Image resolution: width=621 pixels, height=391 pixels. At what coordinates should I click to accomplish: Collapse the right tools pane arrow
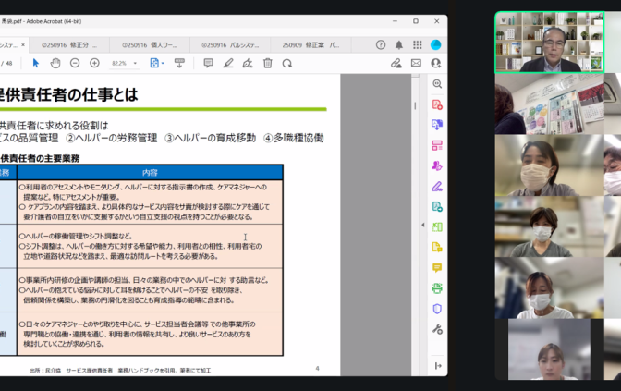tap(423, 225)
